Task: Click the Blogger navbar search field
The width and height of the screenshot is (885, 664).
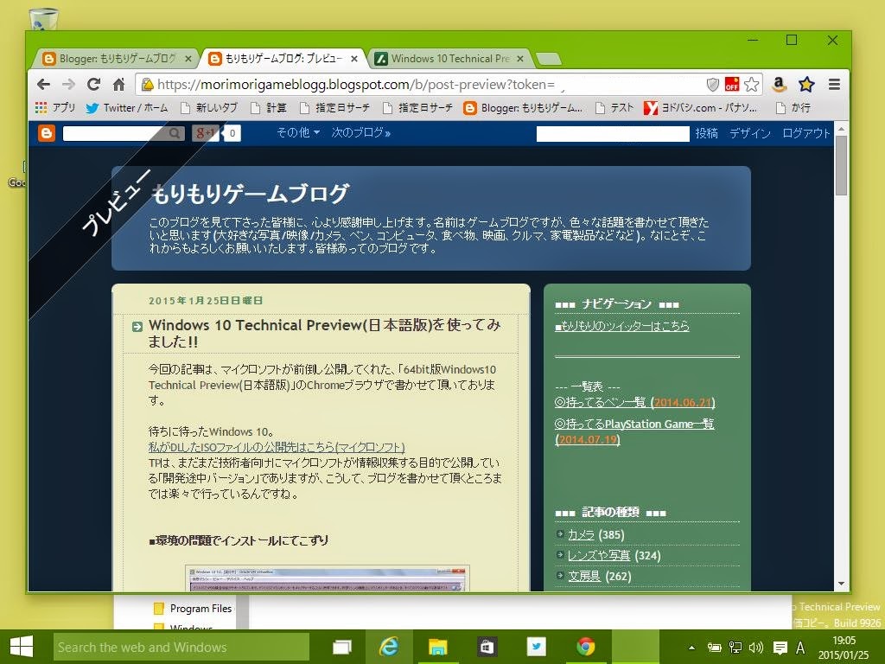Action: point(116,133)
